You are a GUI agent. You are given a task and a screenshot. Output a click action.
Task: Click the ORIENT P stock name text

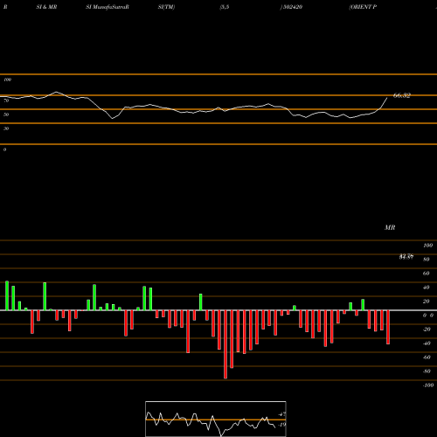pos(363,7)
